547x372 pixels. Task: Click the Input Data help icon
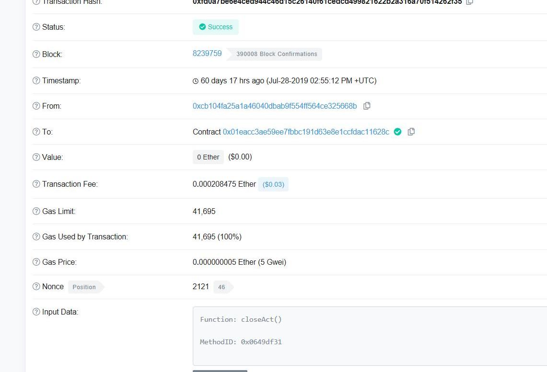(x=36, y=312)
